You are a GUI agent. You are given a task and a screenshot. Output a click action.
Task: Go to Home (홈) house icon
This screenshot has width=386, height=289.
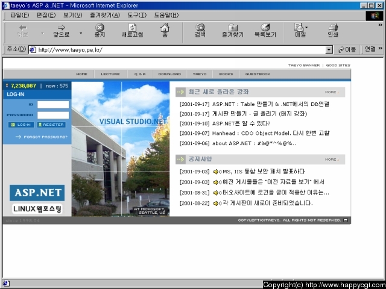[x=165, y=27]
